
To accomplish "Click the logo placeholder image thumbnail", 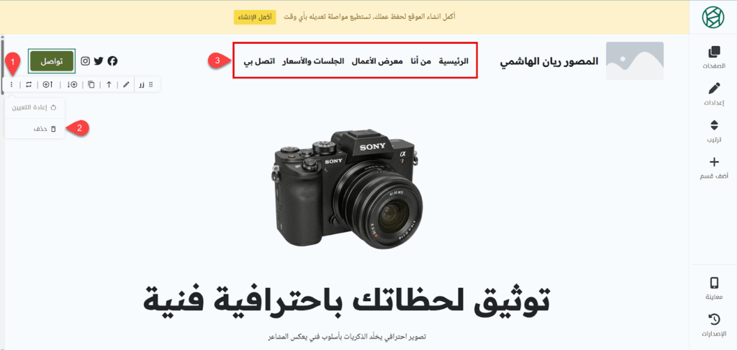I will click(x=635, y=60).
